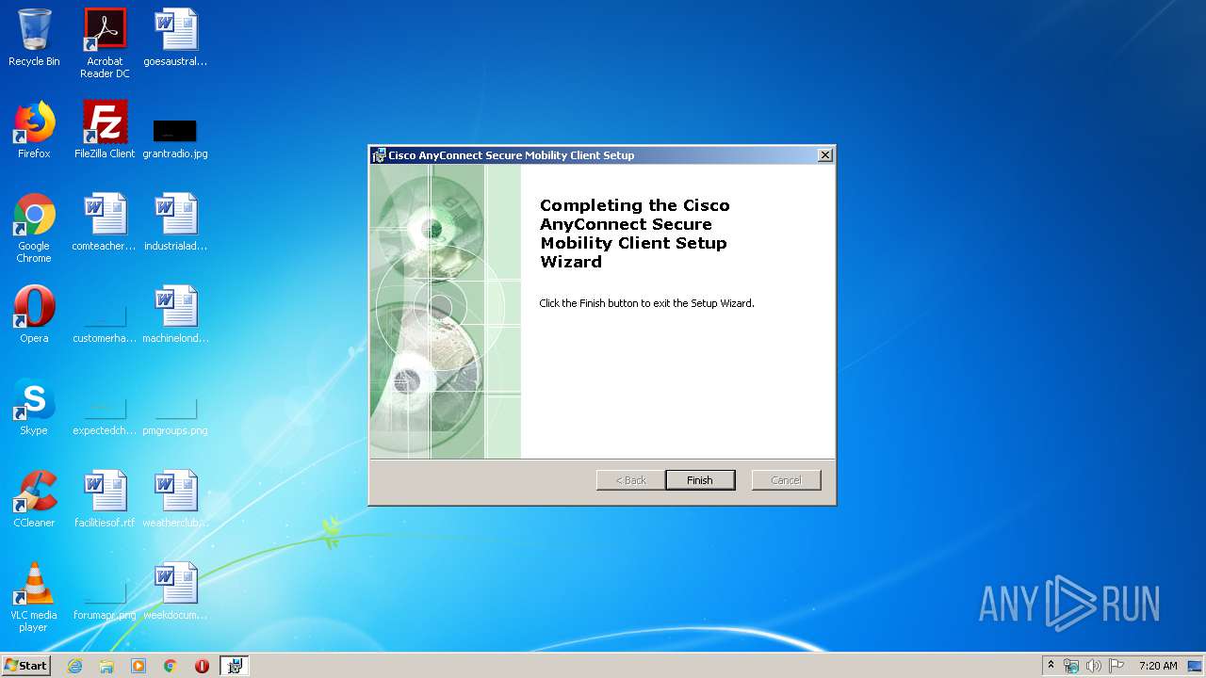Click the Finish button to exit setup
Image resolution: width=1206 pixels, height=678 pixels.
pos(700,480)
